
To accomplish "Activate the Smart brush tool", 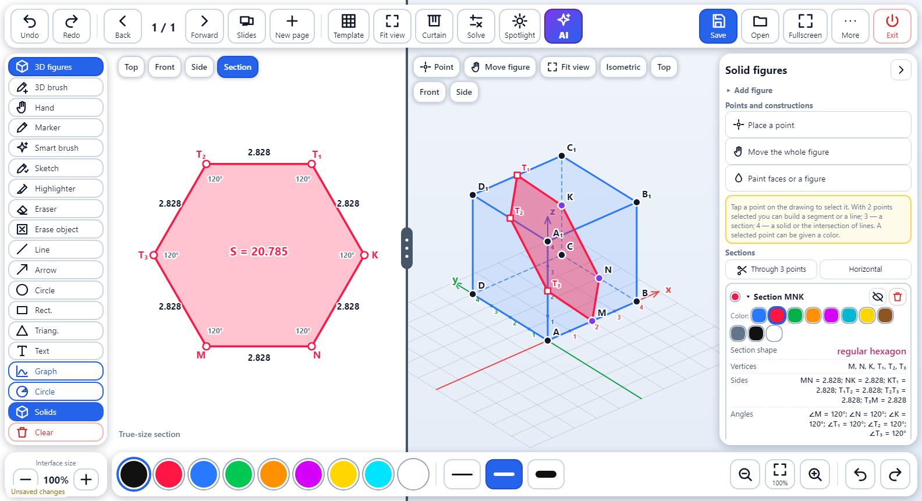I will (56, 148).
